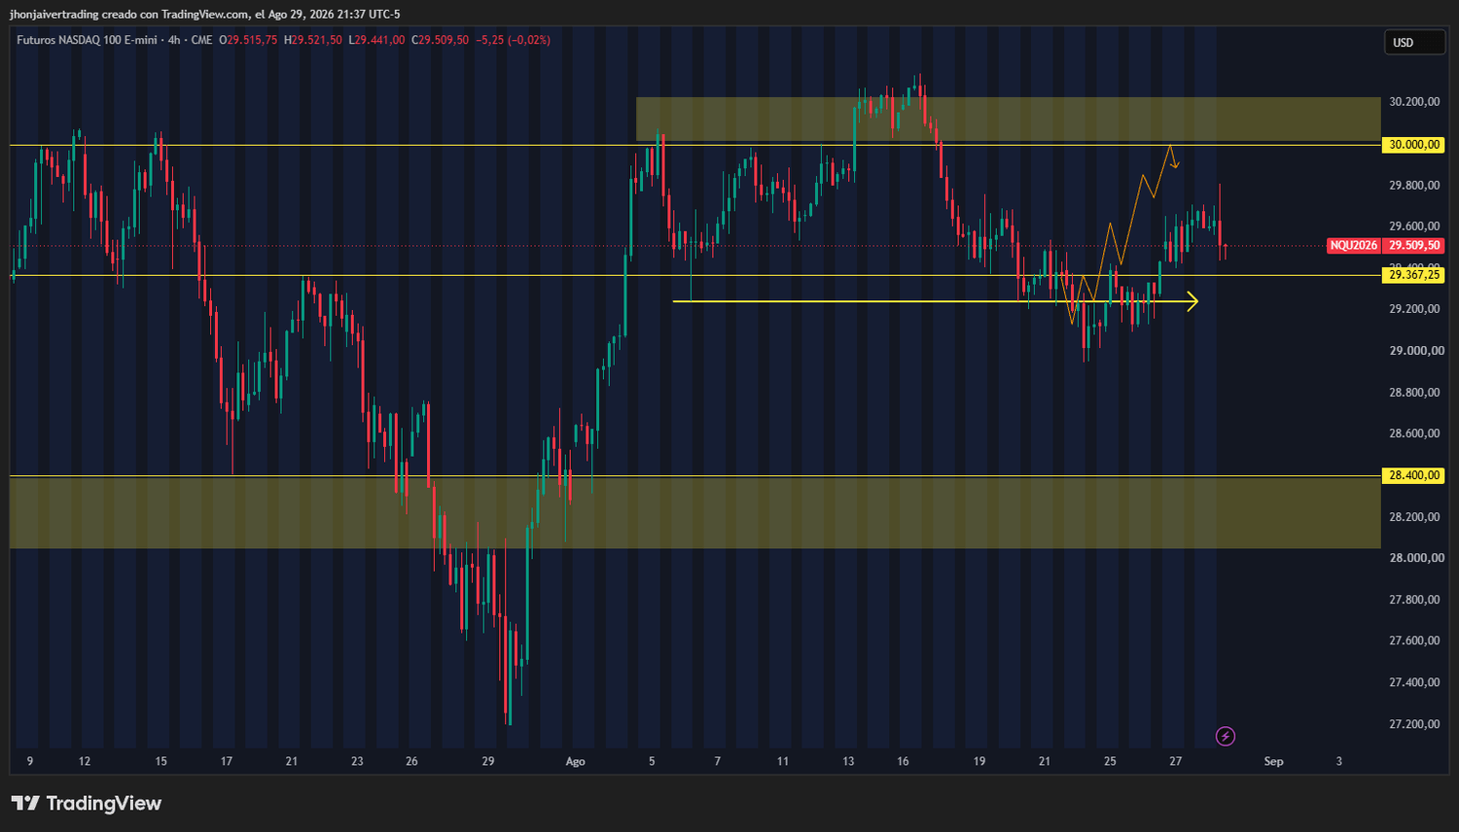Click the 4h timeframe label in the legend
The width and height of the screenshot is (1459, 832).
(174, 40)
